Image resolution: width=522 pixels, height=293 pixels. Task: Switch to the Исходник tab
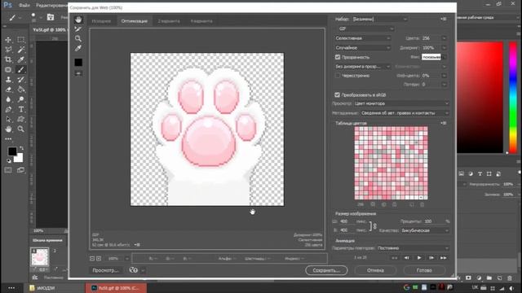pos(101,21)
